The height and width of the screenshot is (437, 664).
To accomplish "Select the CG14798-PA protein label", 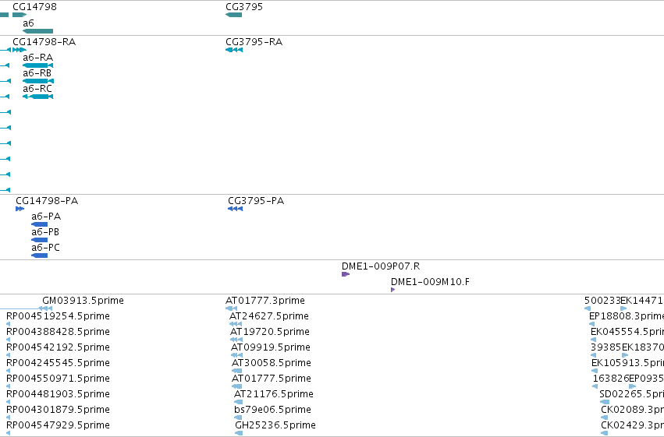I will click(x=47, y=201).
